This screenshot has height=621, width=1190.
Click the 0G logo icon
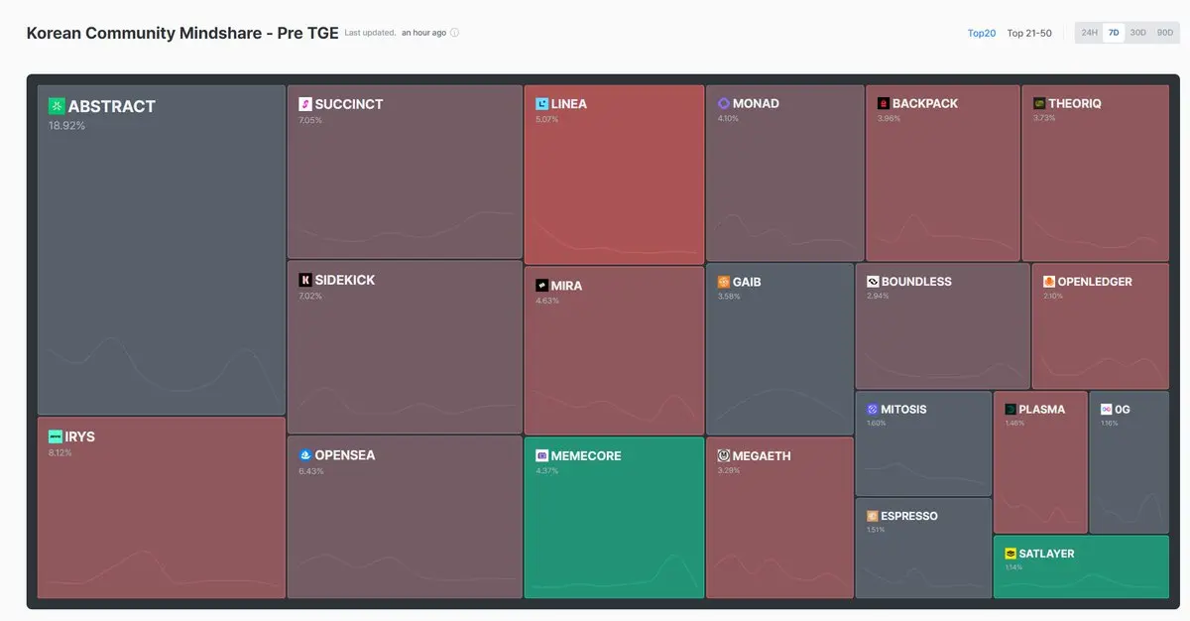coord(1106,409)
